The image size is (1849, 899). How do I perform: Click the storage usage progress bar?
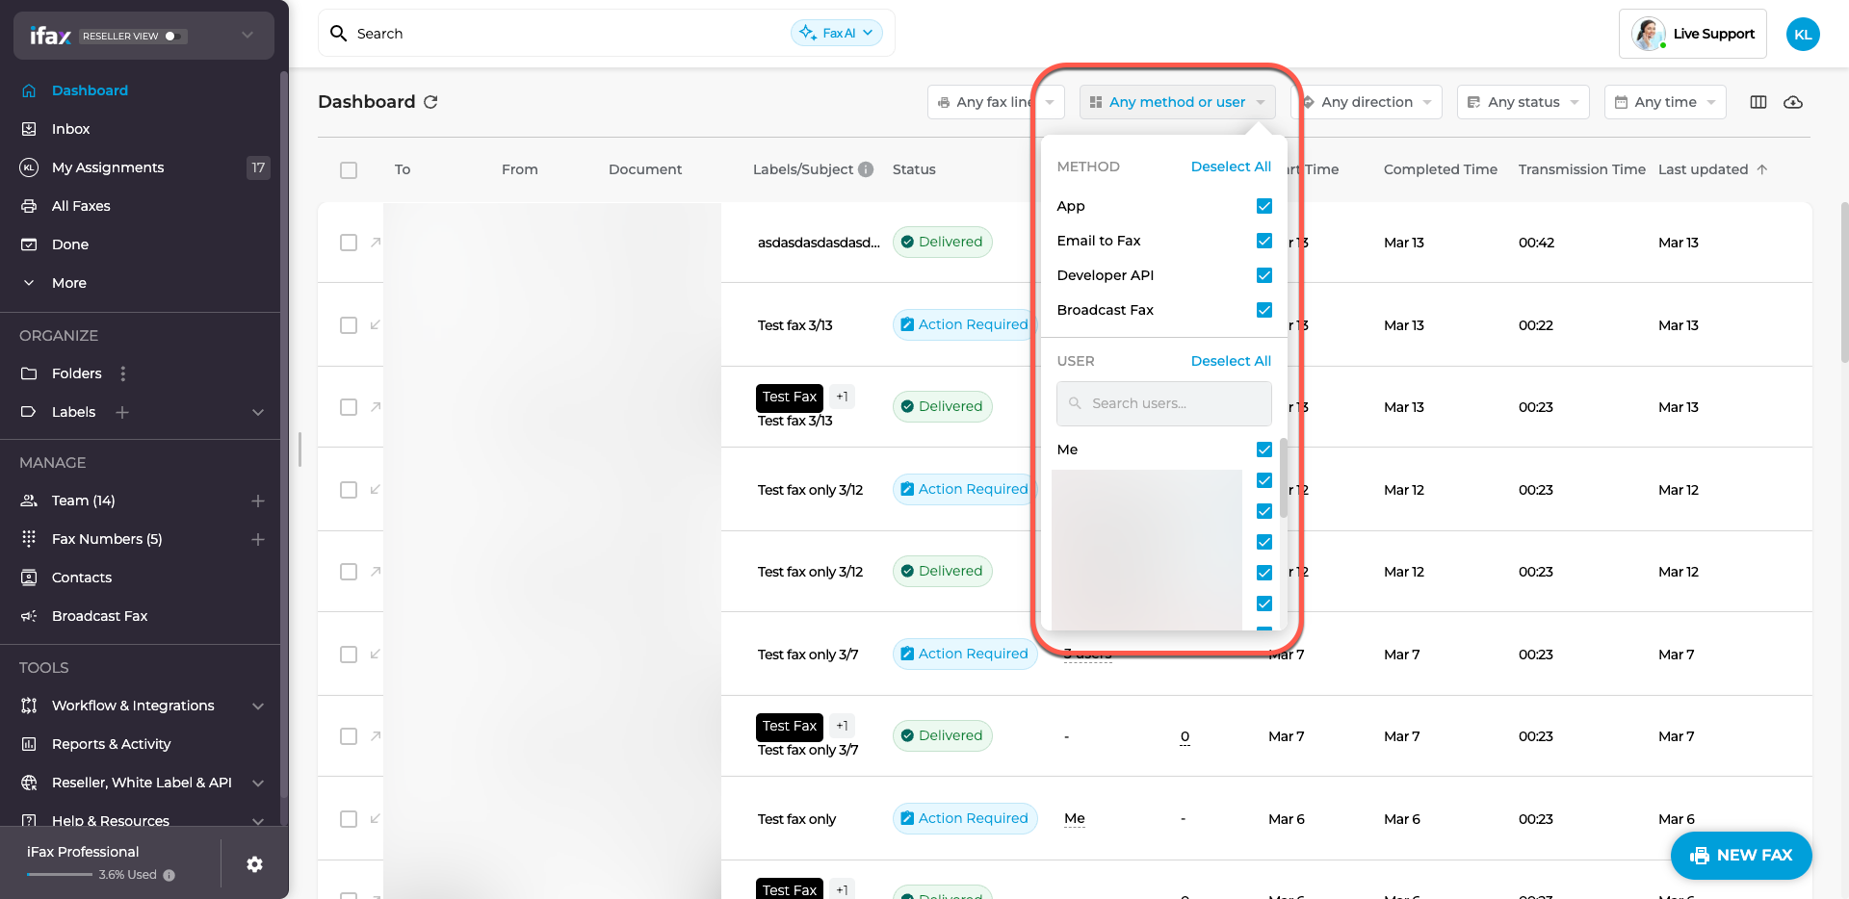click(x=60, y=875)
